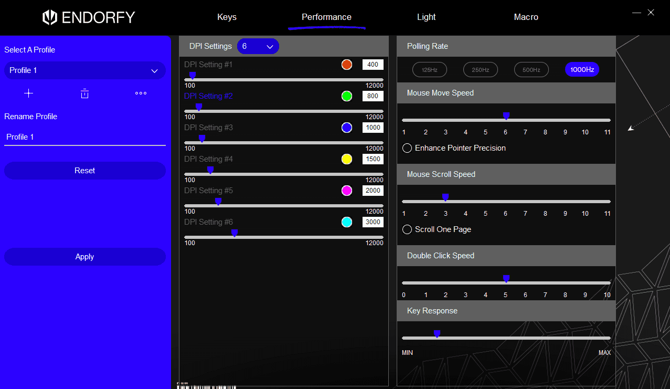Select the DPI Setting #2 label

208,96
